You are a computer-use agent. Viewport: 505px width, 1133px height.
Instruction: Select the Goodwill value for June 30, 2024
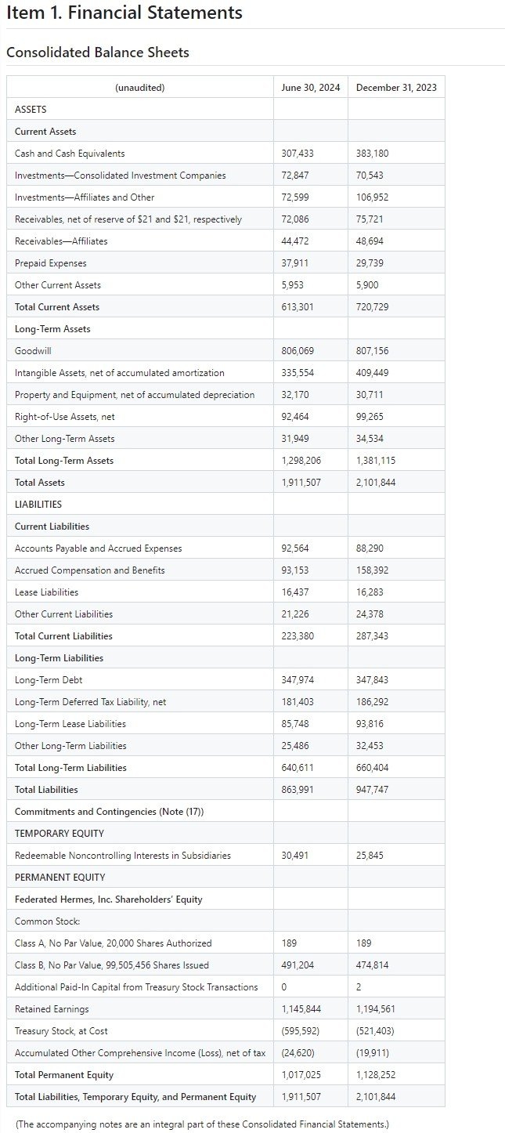(x=298, y=351)
